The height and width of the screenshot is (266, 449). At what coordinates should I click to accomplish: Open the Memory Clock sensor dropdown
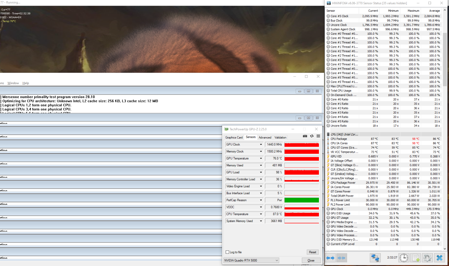(261, 151)
